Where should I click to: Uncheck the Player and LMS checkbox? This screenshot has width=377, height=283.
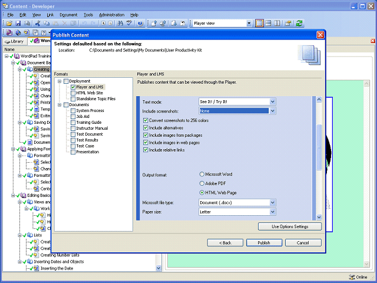click(73, 87)
